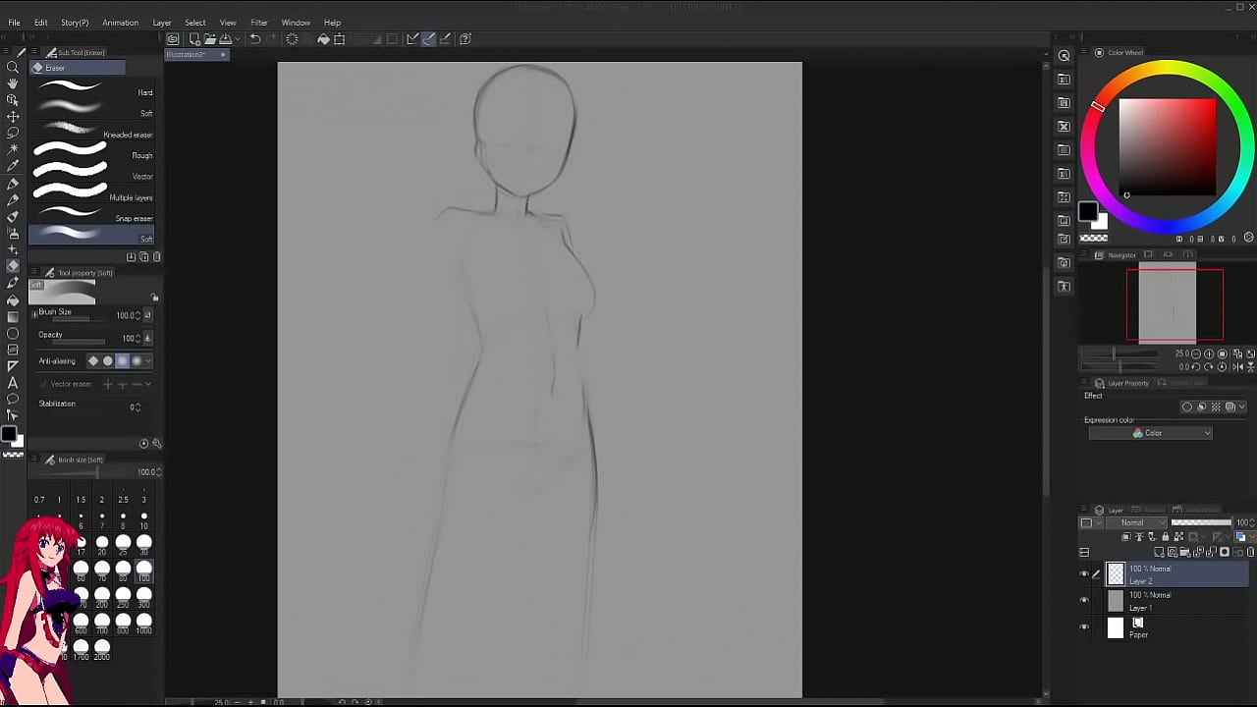Open the Animation menu

(120, 23)
